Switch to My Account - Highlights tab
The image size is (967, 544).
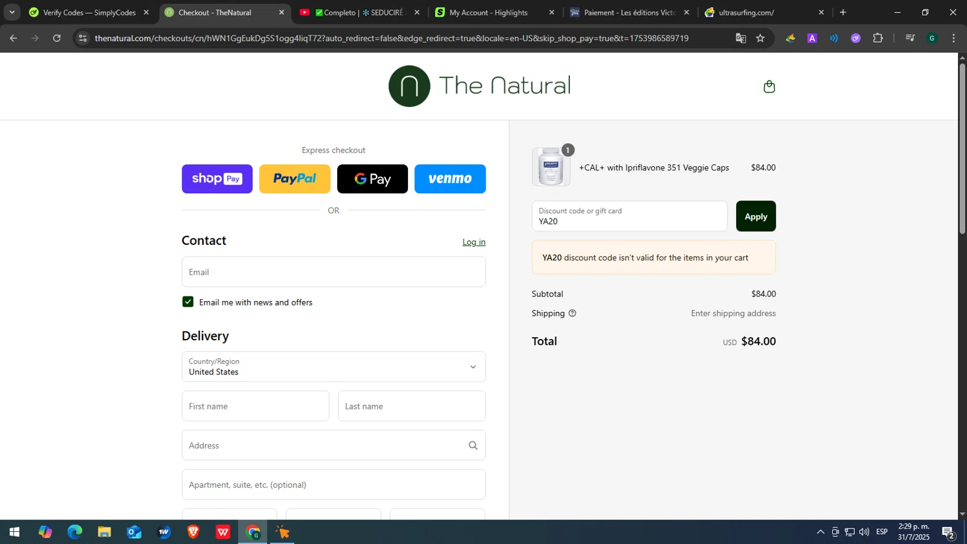(x=495, y=12)
